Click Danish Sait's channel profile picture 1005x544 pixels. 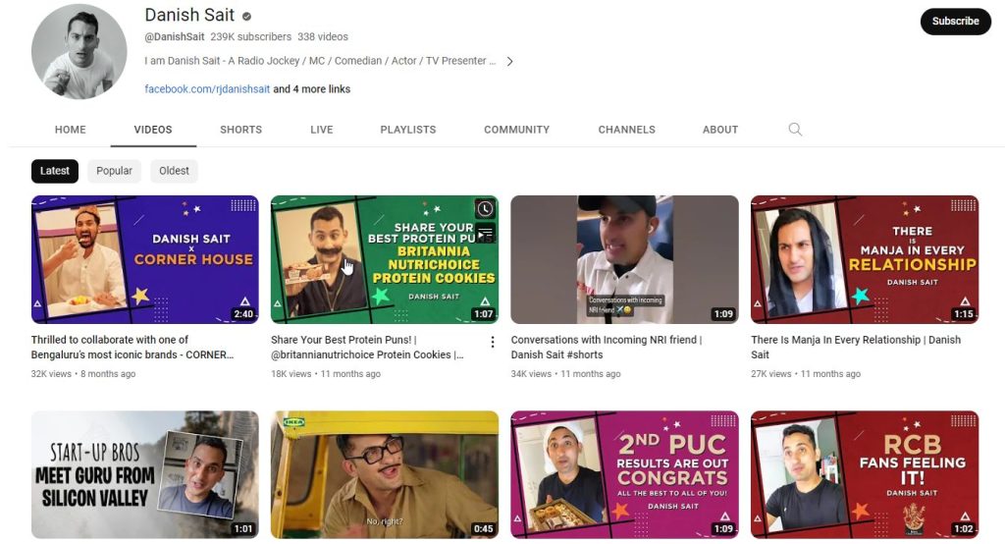pyautogui.click(x=79, y=51)
